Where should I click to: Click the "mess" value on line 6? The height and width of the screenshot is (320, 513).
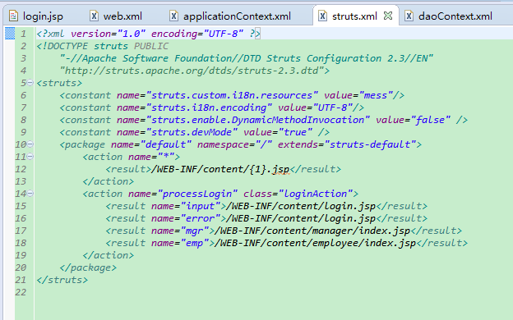pyautogui.click(x=376, y=95)
